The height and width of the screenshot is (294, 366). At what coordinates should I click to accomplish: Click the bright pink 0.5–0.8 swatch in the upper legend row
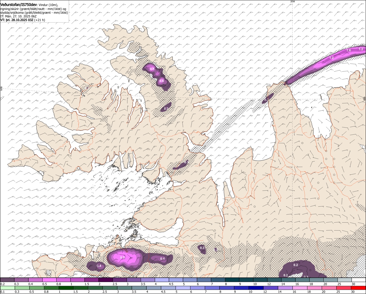(49, 280)
